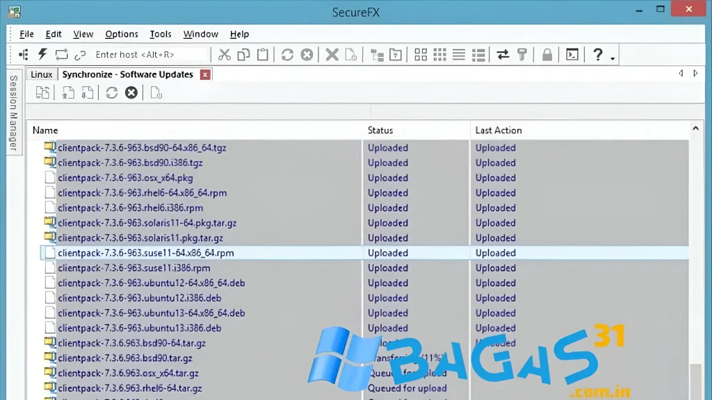Click the list scroll up arrow

click(695, 128)
